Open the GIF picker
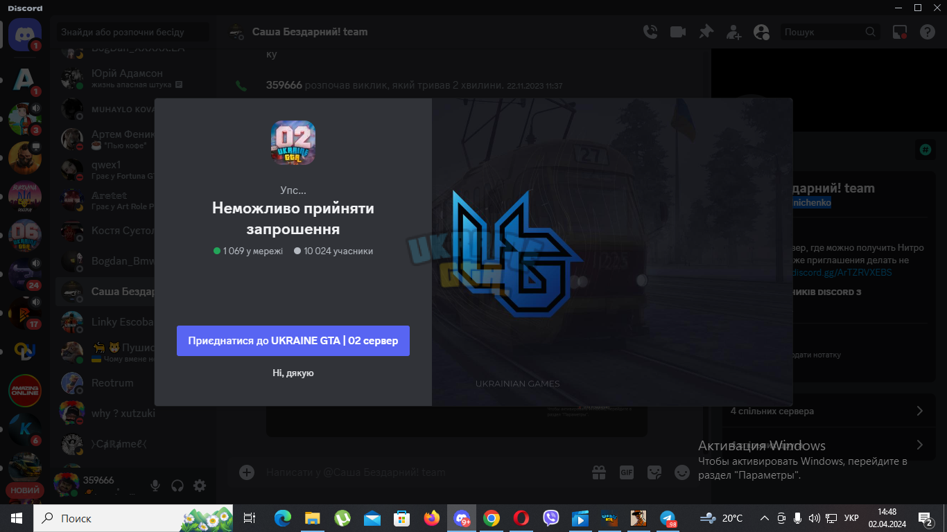The width and height of the screenshot is (947, 532). pos(627,472)
